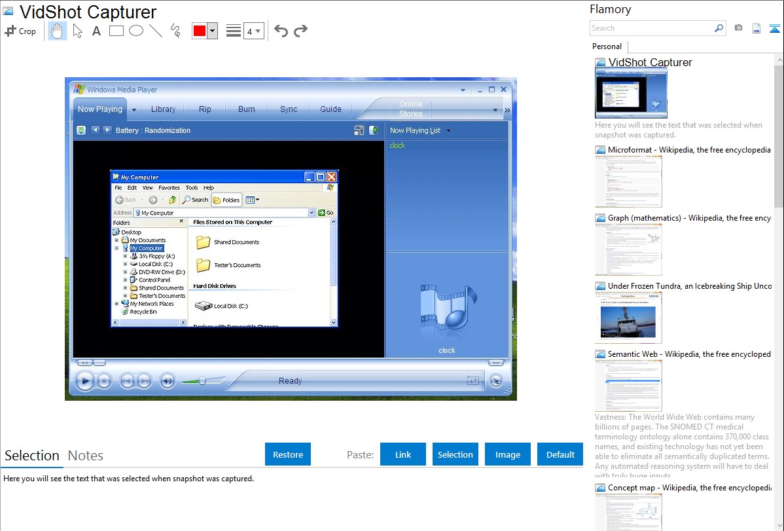Open the Sync tab in Windows Media Player
Image resolution: width=784 pixels, height=531 pixels.
coord(289,109)
